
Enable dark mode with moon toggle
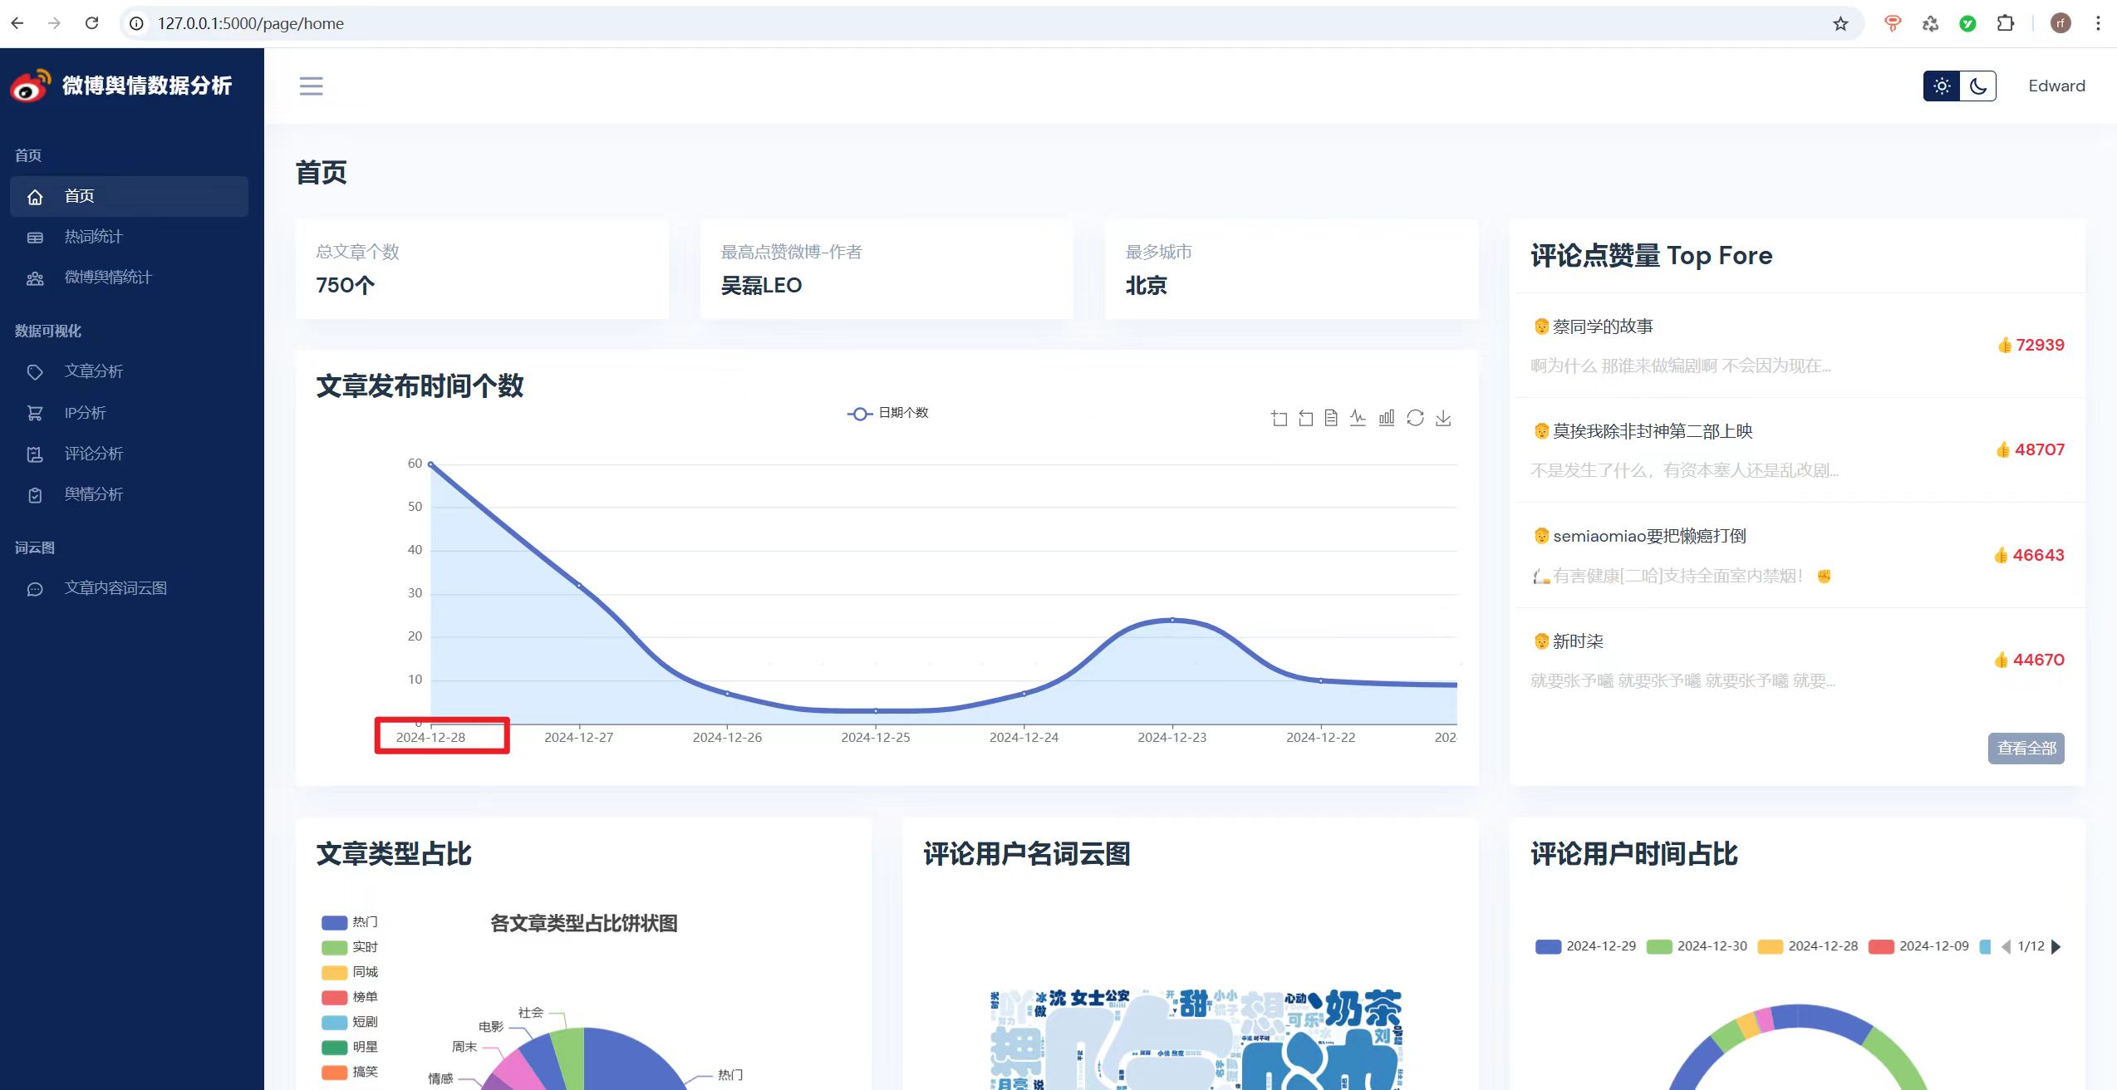point(1978,86)
